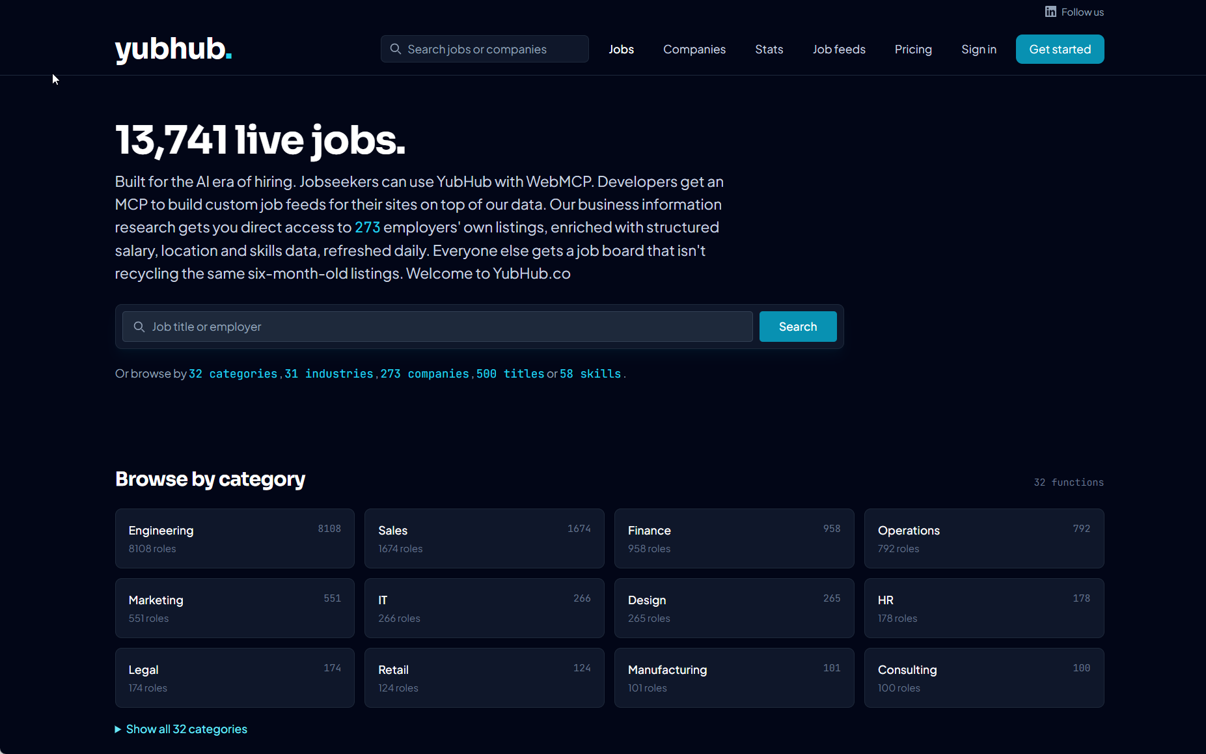Click the Get started button

coord(1060,49)
